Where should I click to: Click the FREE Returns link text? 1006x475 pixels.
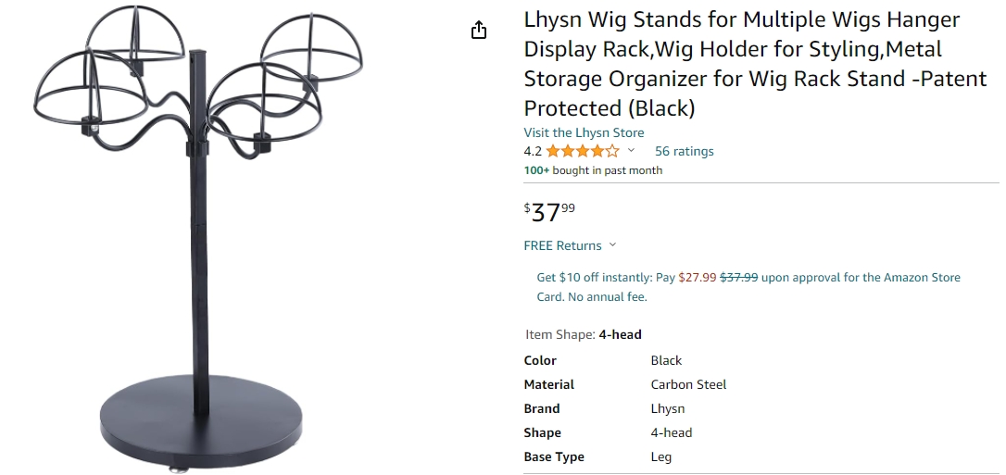[562, 245]
